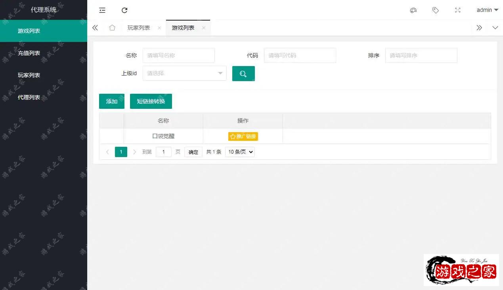Viewport: 503px width, 290px height.
Task: Open the theme palette icon
Action: point(413,10)
